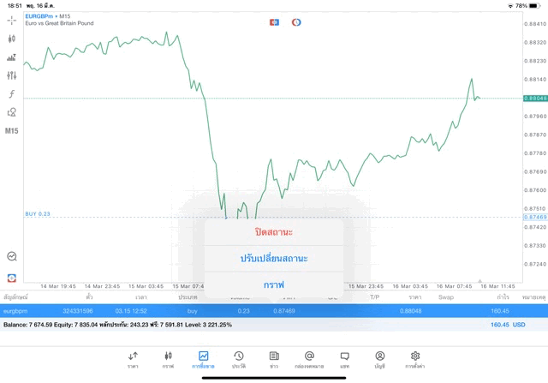Open the การตั้งค่า settings gear tab

coord(414,360)
